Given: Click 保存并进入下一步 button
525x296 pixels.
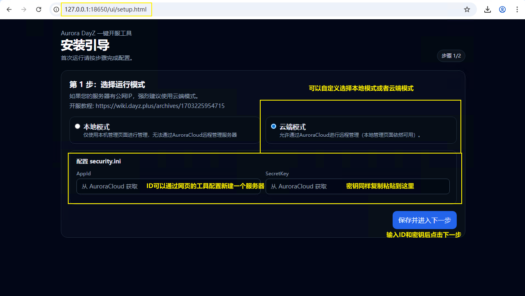Looking at the screenshot, I should tap(424, 220).
